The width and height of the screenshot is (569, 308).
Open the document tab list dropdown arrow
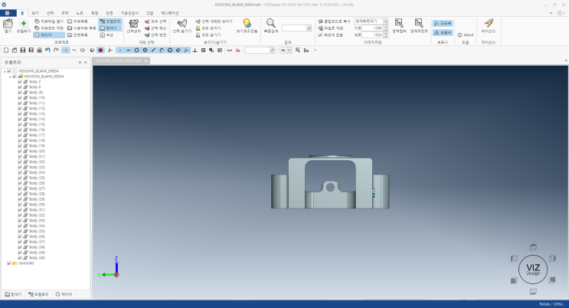point(566,61)
